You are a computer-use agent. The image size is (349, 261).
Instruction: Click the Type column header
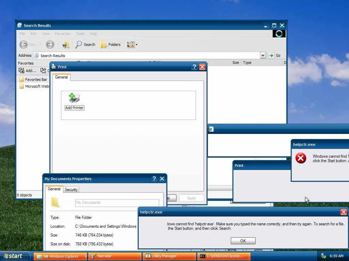247,63
